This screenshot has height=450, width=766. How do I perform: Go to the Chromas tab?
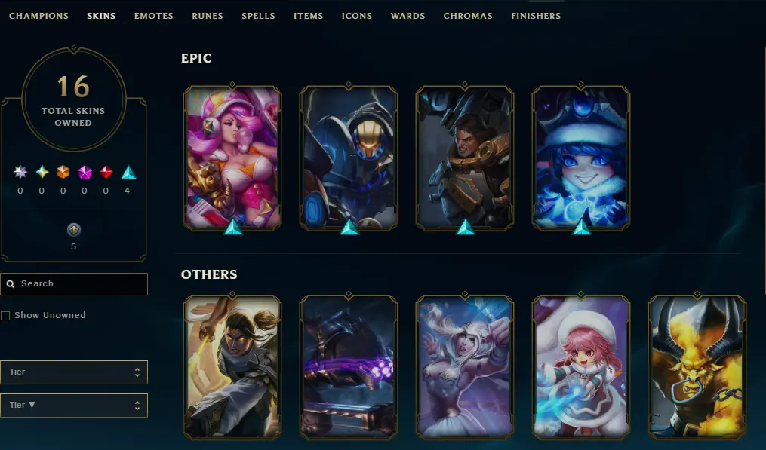point(468,16)
